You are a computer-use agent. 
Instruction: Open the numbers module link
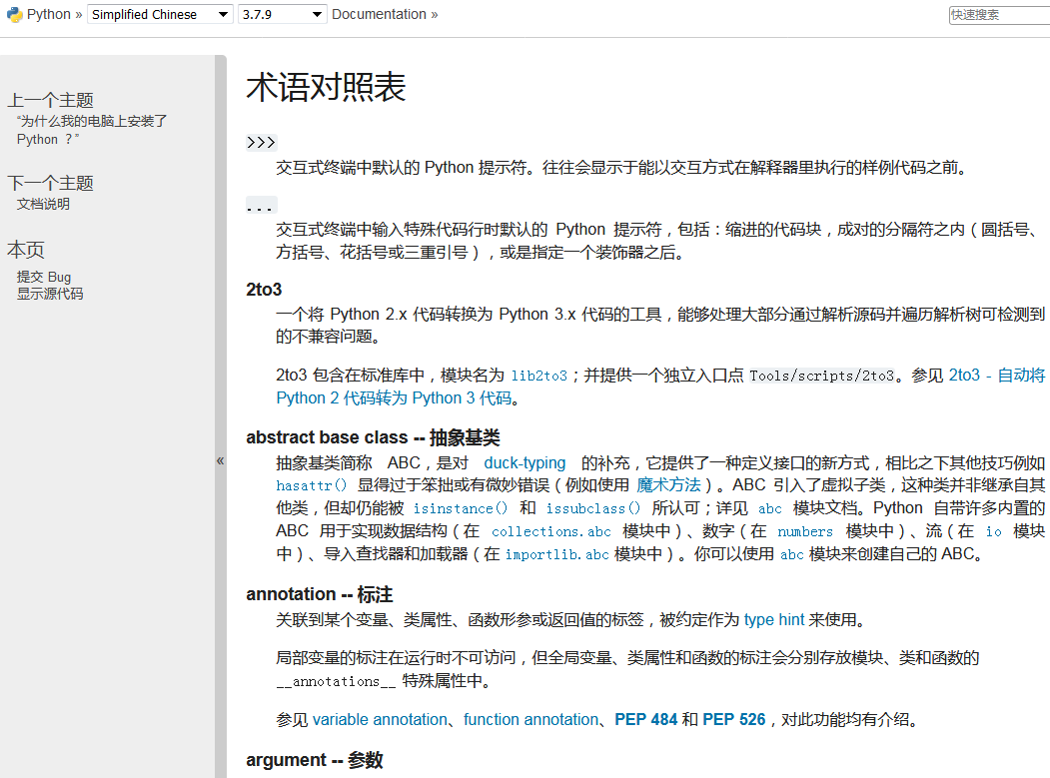(805, 531)
